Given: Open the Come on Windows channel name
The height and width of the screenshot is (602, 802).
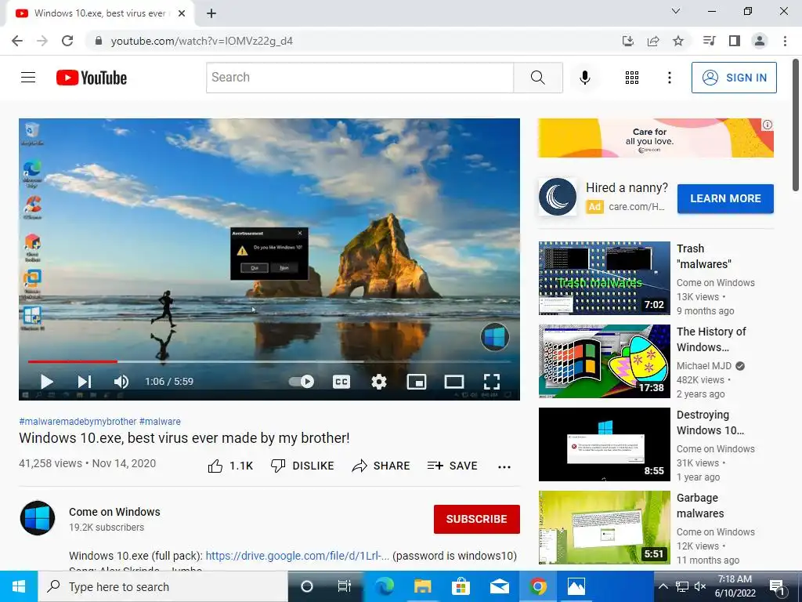Looking at the screenshot, I should point(114,512).
